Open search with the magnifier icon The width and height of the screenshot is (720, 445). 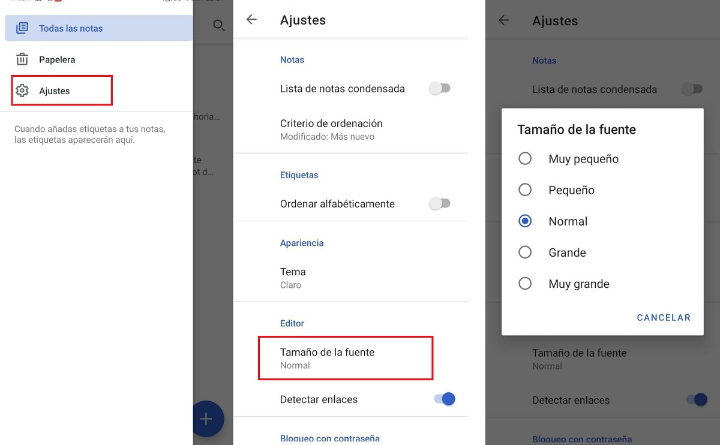218,26
